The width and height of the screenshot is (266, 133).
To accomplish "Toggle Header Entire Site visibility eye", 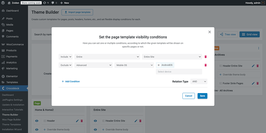I will (x=95, y=121).
